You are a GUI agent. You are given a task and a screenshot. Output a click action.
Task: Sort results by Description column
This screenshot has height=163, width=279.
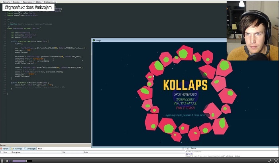coord(16,152)
